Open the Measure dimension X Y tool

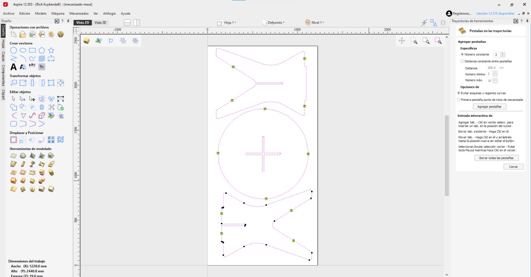[60, 99]
